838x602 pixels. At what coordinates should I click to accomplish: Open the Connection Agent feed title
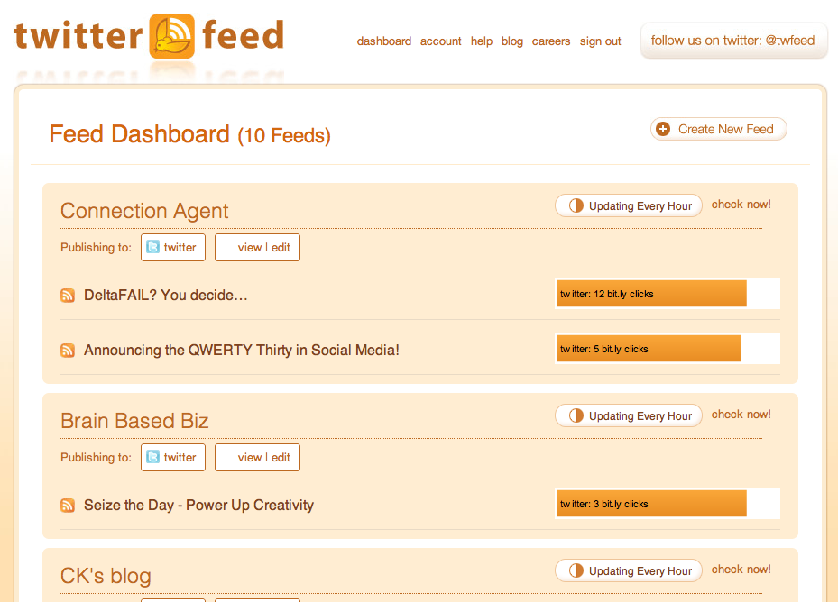click(x=144, y=211)
